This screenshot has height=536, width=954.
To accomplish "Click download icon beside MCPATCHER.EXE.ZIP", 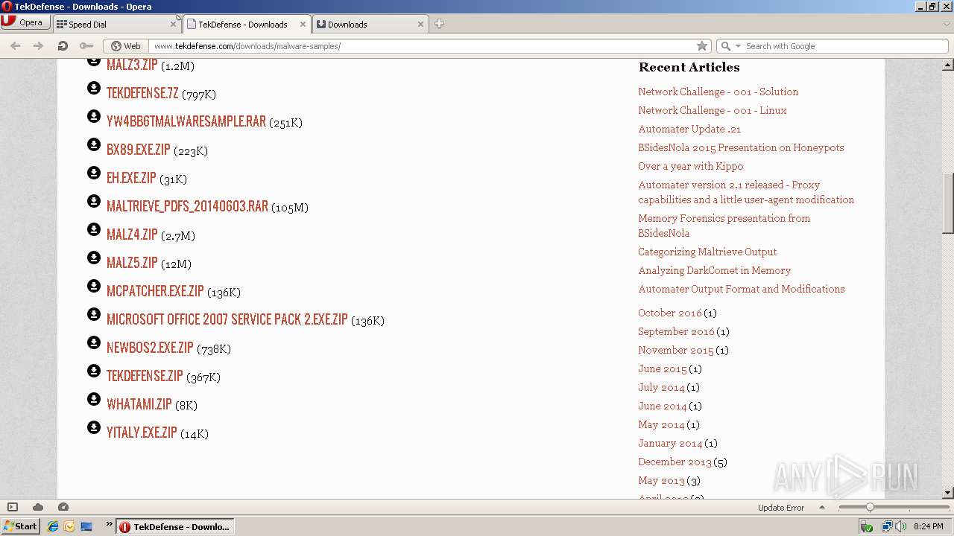I will (x=94, y=286).
